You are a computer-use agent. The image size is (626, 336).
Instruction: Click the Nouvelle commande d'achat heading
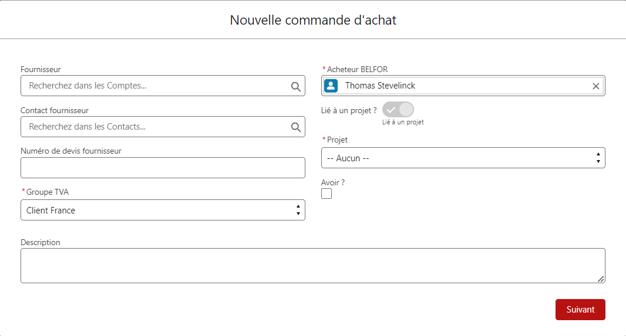coord(313,20)
